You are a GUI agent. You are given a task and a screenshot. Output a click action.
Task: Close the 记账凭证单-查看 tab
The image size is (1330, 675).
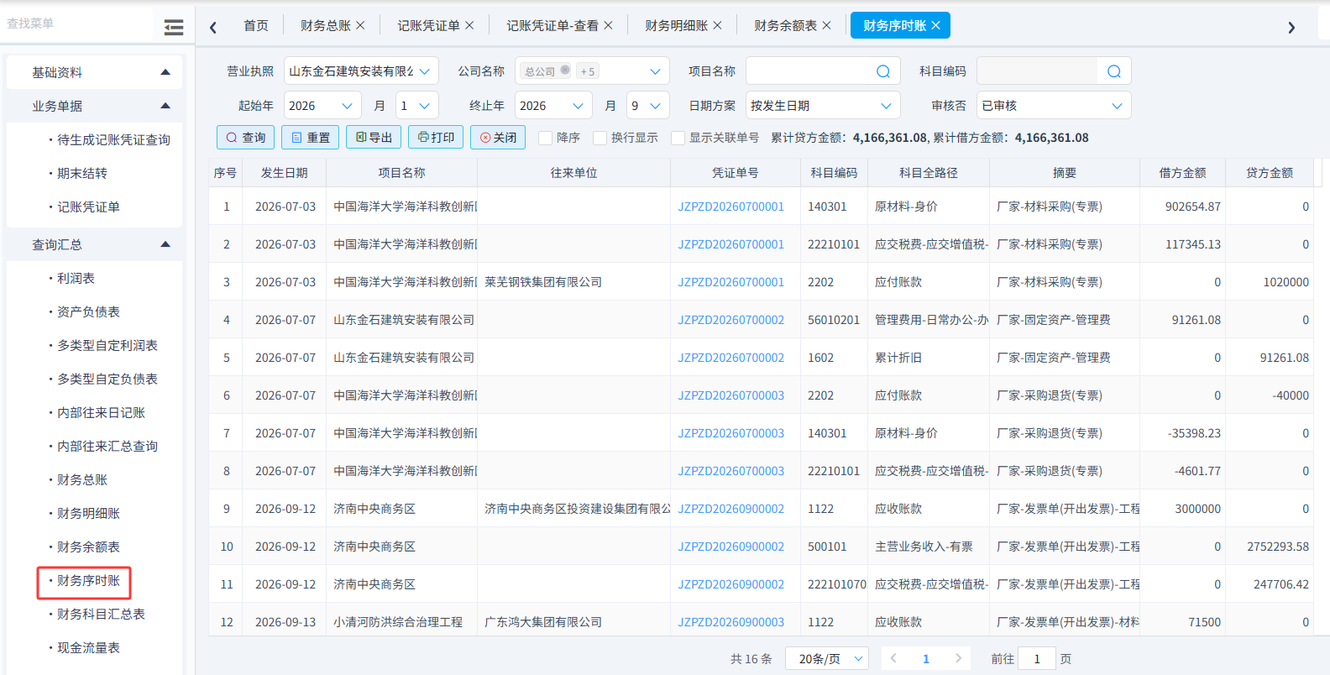(x=608, y=25)
